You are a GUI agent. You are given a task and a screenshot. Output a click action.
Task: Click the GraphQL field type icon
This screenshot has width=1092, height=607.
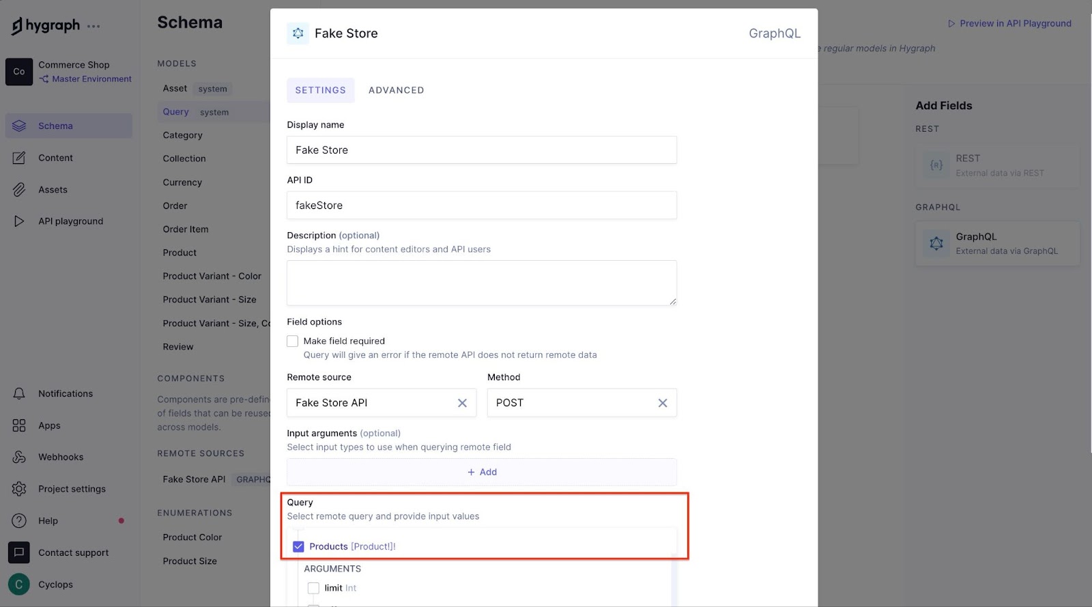coord(936,243)
